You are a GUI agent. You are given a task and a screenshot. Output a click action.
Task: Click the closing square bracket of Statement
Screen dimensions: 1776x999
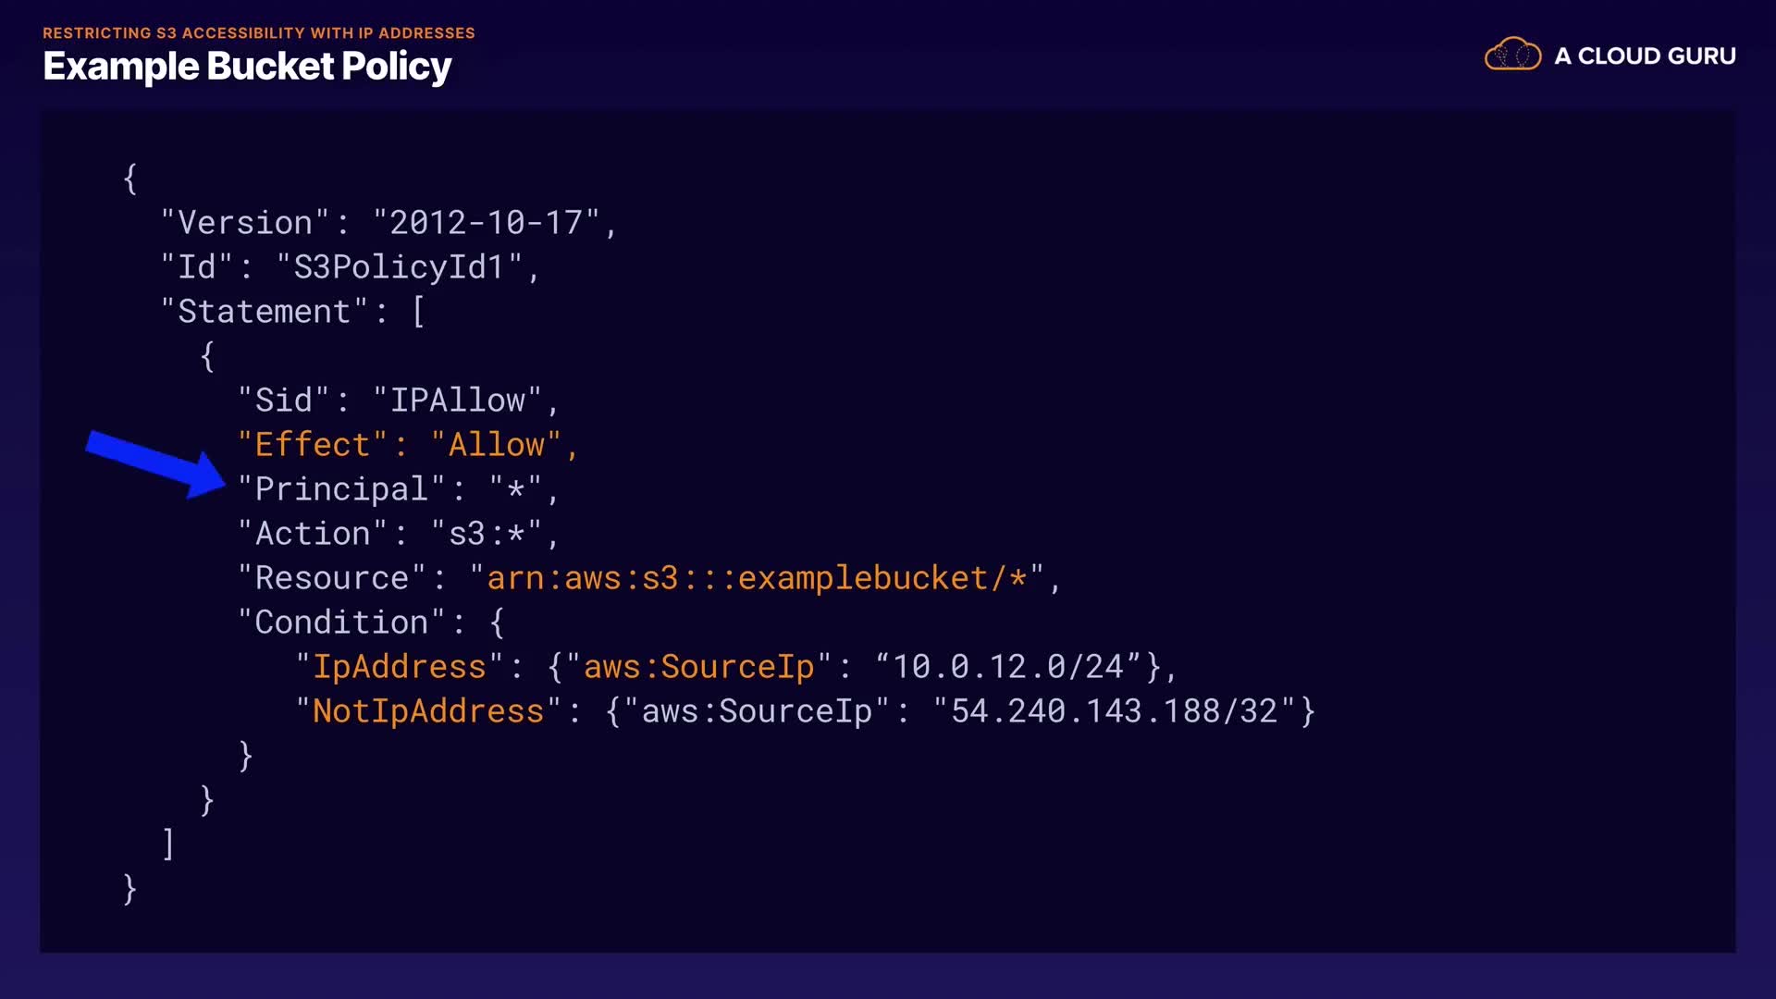[x=168, y=844]
